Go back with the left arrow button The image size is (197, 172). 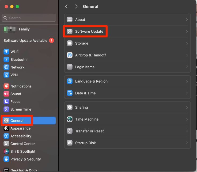[66, 6]
